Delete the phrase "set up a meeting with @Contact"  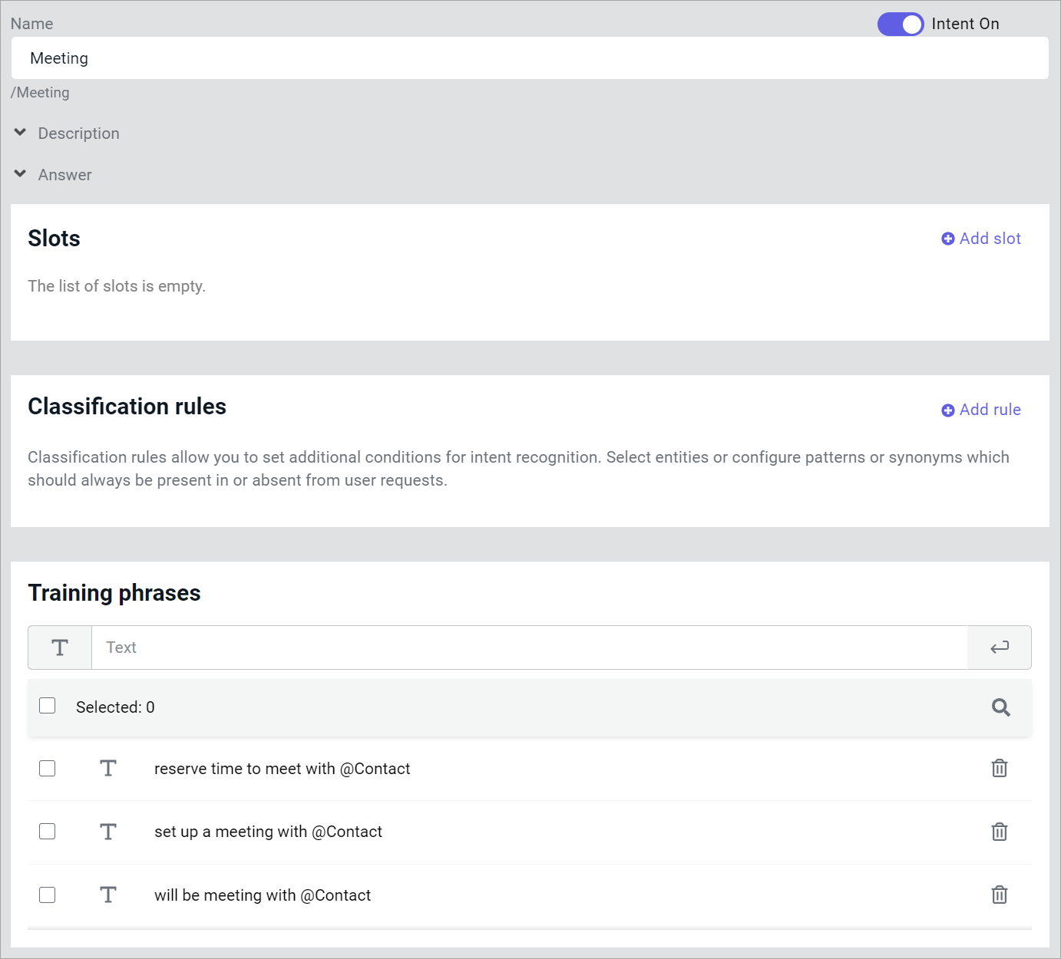(x=999, y=832)
